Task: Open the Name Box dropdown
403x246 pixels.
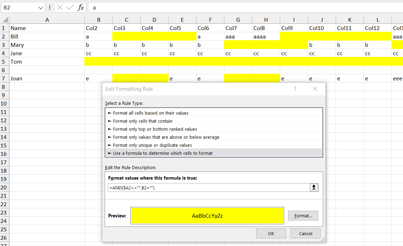Action: (x=40, y=7)
